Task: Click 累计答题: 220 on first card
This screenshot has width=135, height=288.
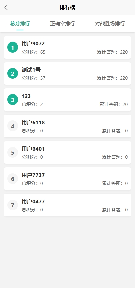Action: (x=112, y=52)
